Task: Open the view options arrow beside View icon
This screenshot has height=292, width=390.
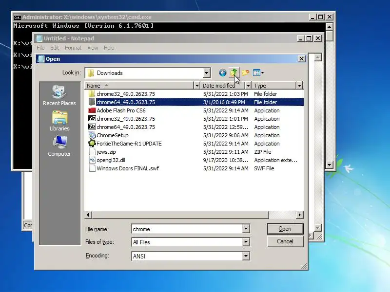Action: click(x=262, y=73)
